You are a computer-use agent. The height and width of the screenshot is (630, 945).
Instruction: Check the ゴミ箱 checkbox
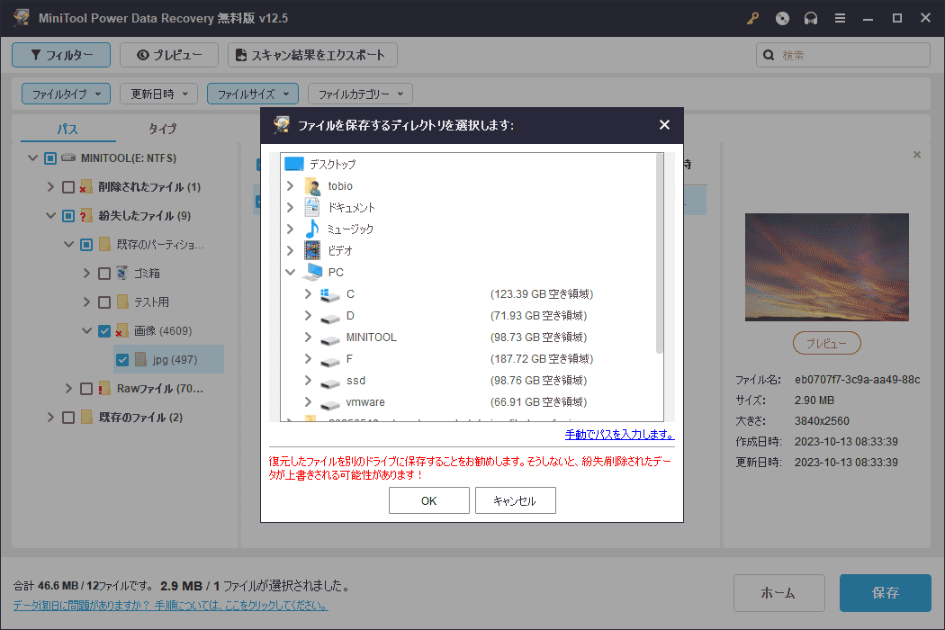pyautogui.click(x=104, y=273)
